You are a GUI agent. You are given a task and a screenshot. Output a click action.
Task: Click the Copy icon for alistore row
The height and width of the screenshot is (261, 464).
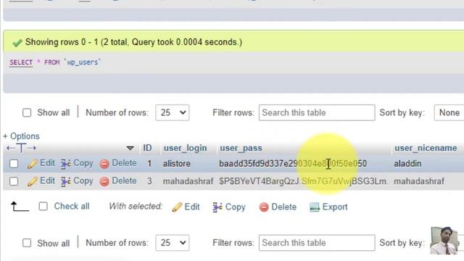click(x=66, y=164)
